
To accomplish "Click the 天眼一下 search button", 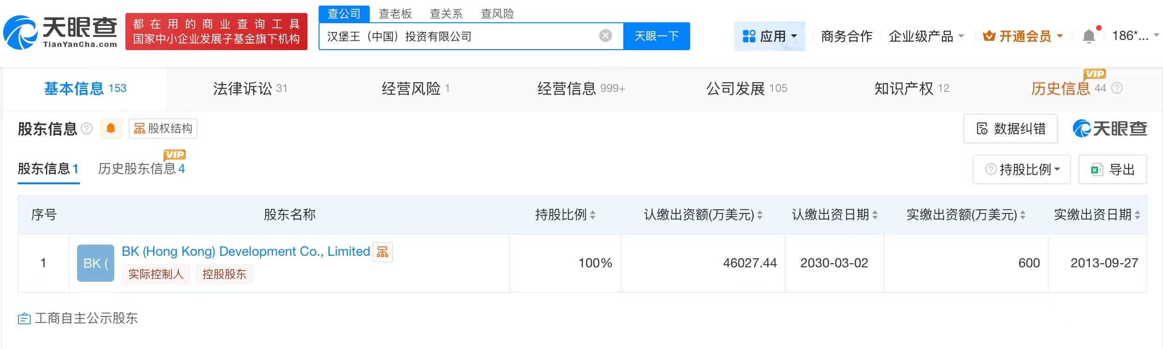I will pyautogui.click(x=656, y=36).
